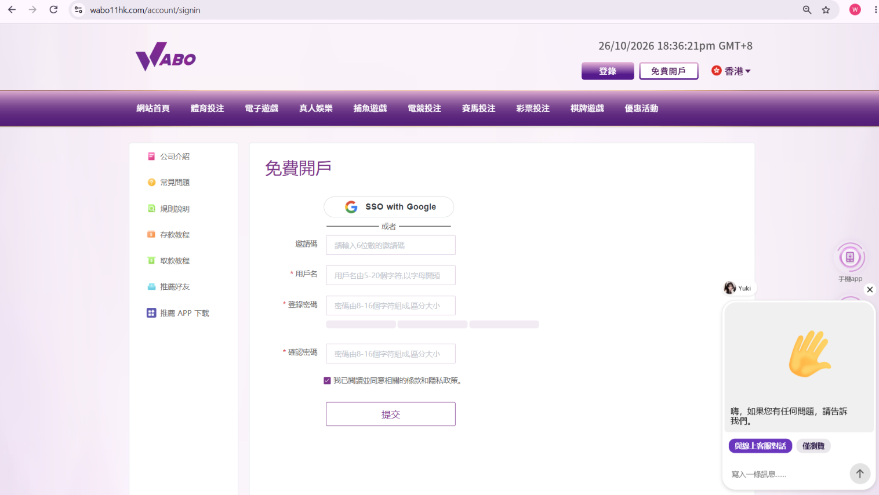Click the 規則說明 sidebar icon
Image resolution: width=879 pixels, height=495 pixels.
pyautogui.click(x=151, y=209)
